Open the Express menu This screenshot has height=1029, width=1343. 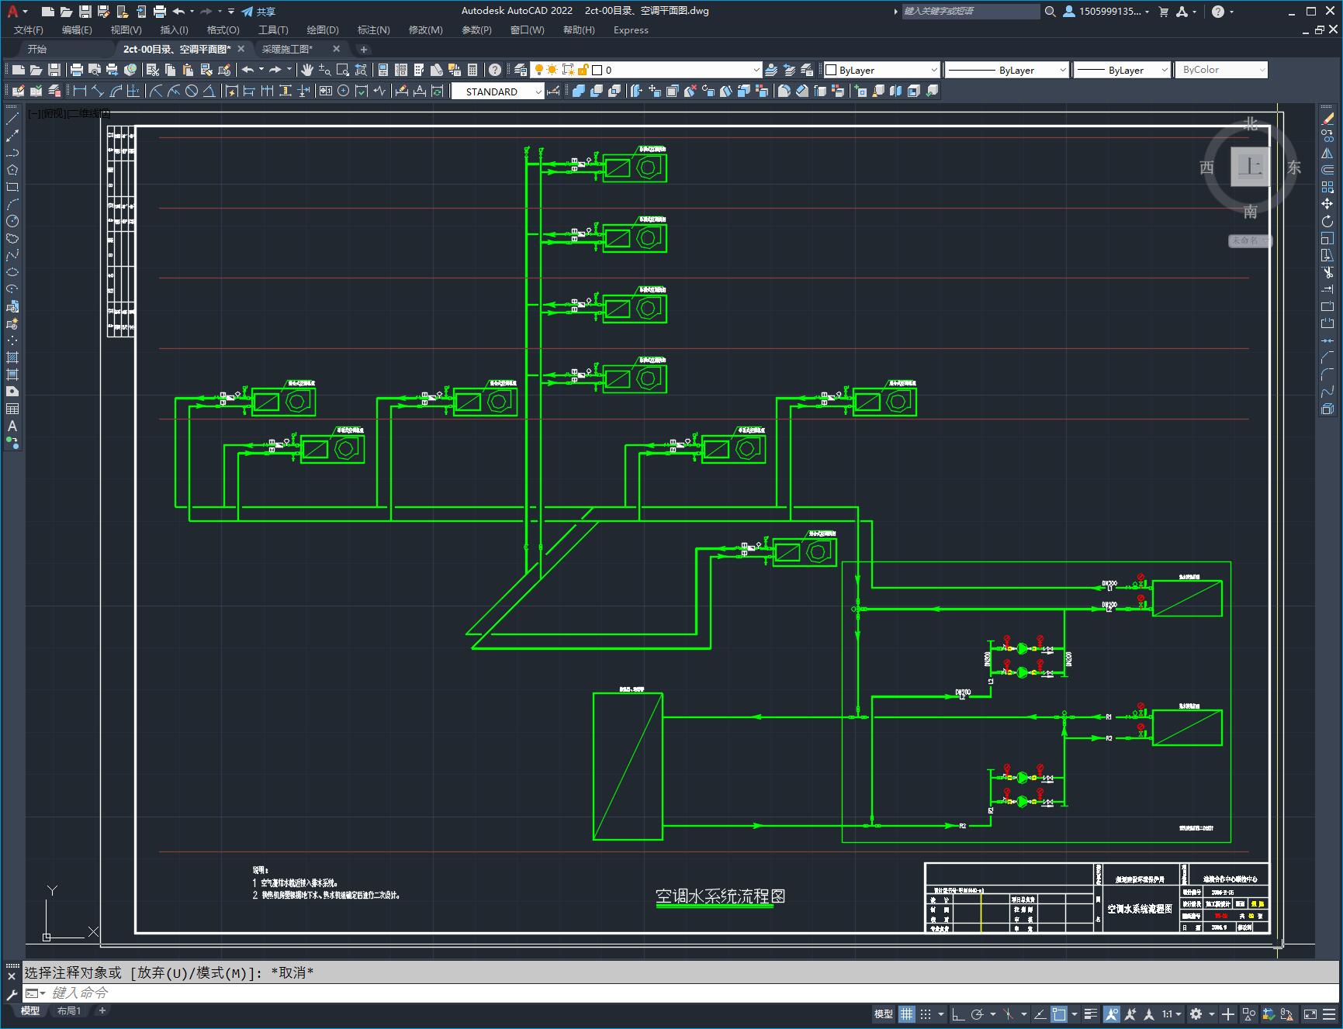[x=631, y=30]
